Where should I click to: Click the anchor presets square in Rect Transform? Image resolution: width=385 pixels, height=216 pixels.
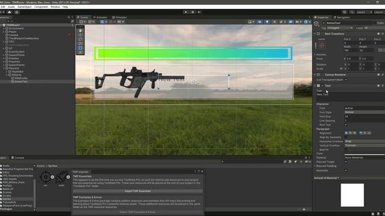point(322,46)
